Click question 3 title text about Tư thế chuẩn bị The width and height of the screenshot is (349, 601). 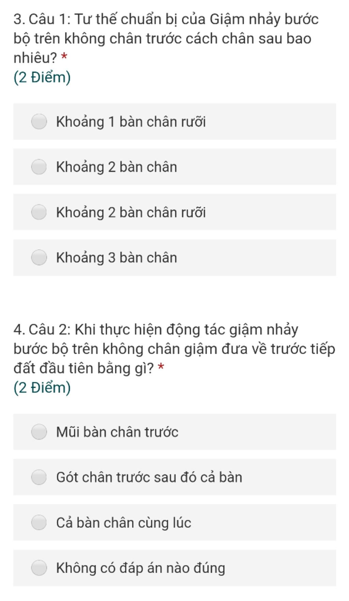(x=166, y=38)
